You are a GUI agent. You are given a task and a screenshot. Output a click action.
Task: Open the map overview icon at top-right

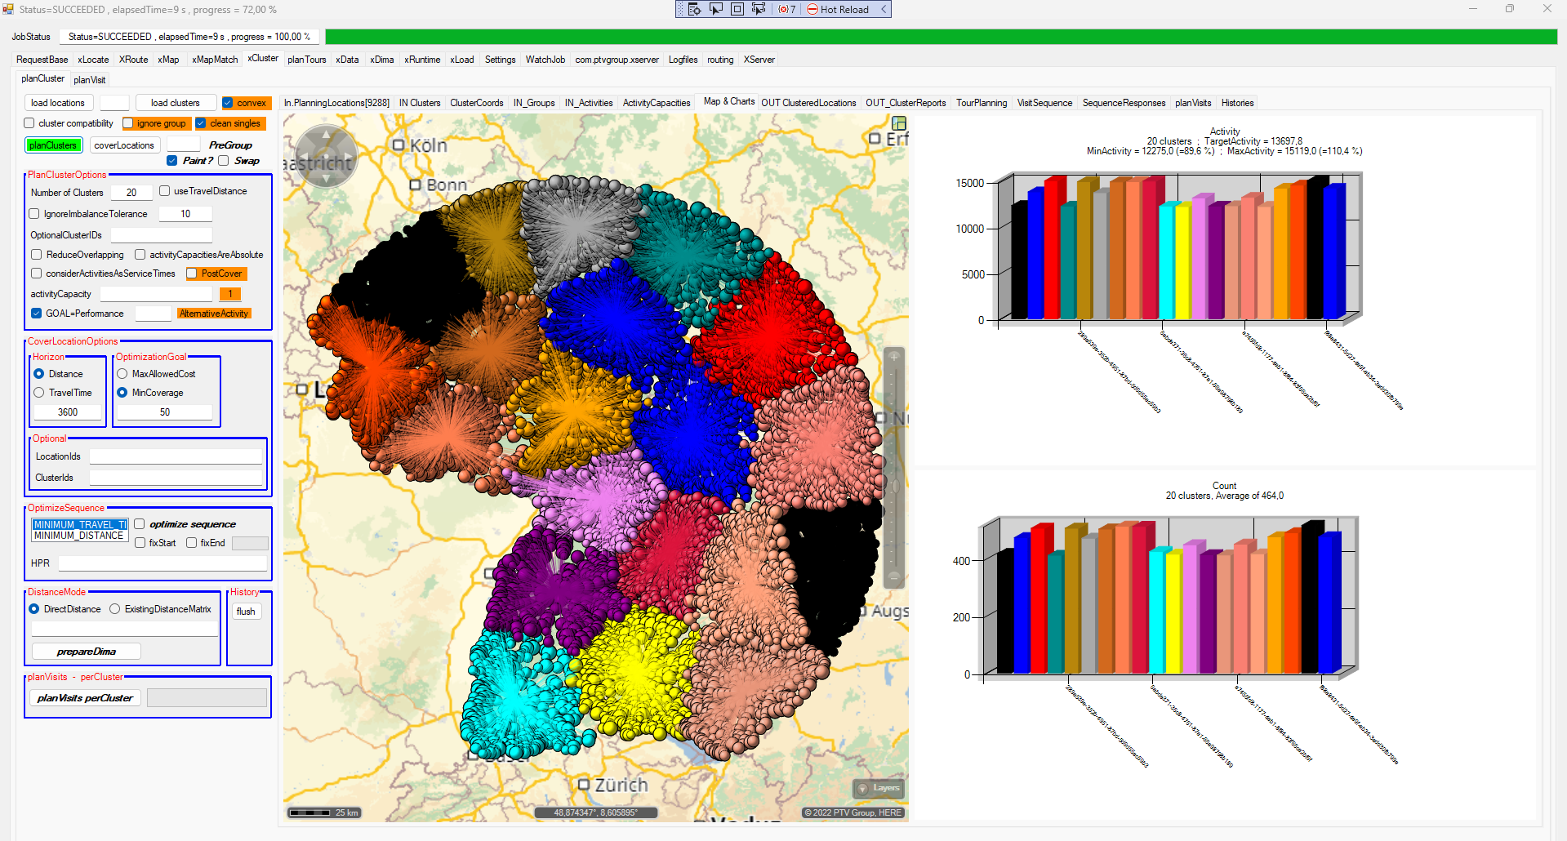click(x=899, y=123)
